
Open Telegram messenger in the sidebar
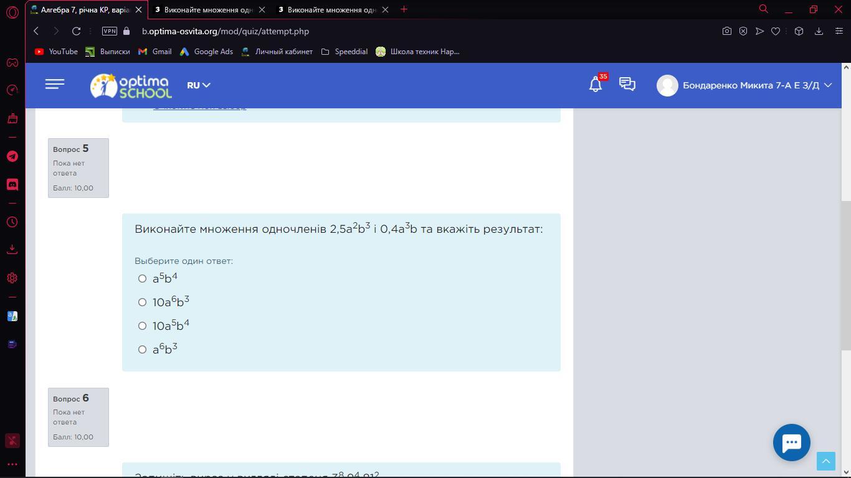click(x=12, y=156)
